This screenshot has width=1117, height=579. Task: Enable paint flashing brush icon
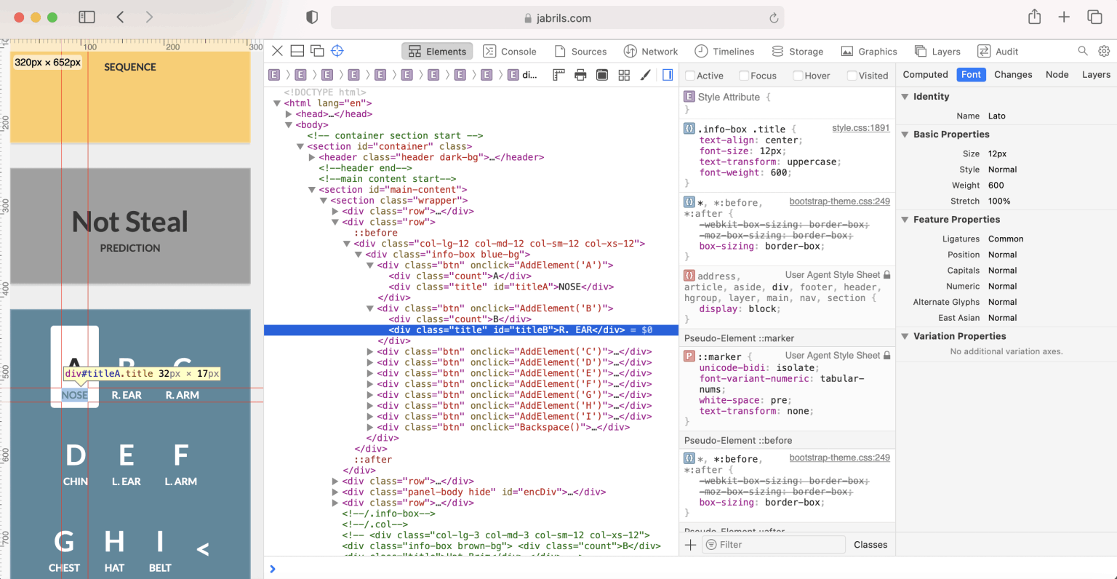pos(645,75)
